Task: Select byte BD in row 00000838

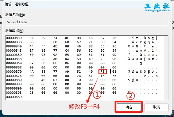Action: [x=102, y=42]
